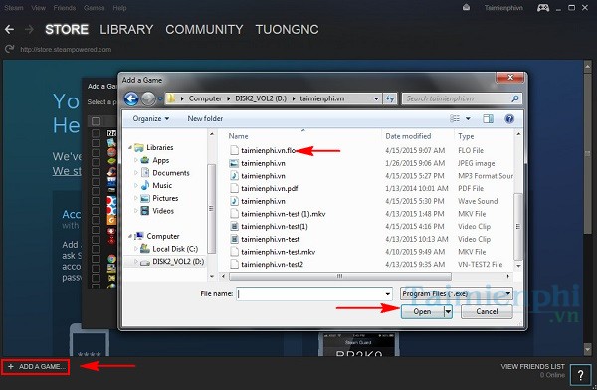Open Steam Big Picture controller icon
Image resolution: width=597 pixels, height=390 pixels.
(543, 8)
